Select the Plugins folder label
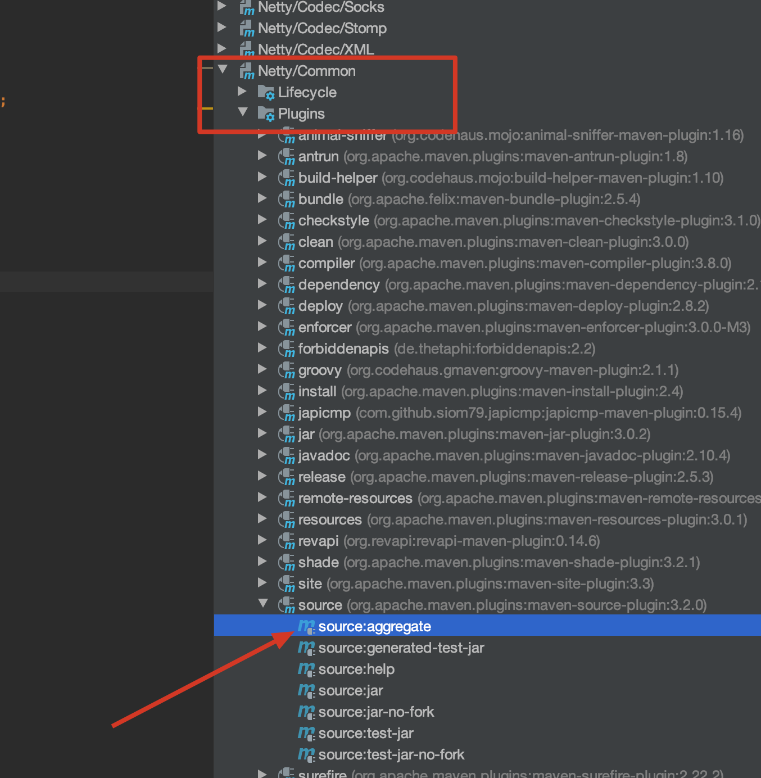This screenshot has width=761, height=778. 301,114
